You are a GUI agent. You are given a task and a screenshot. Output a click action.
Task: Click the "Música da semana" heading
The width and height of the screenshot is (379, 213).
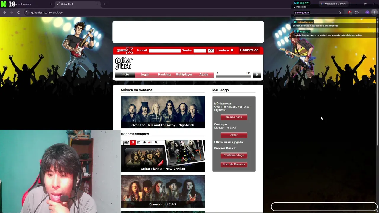coord(136,90)
